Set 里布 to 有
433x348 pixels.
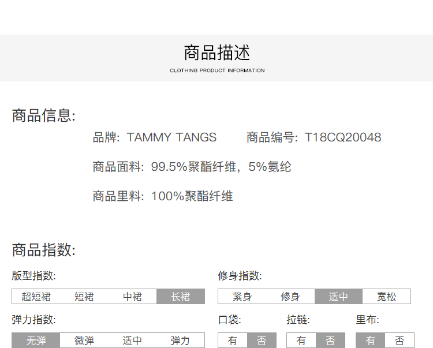click(370, 340)
